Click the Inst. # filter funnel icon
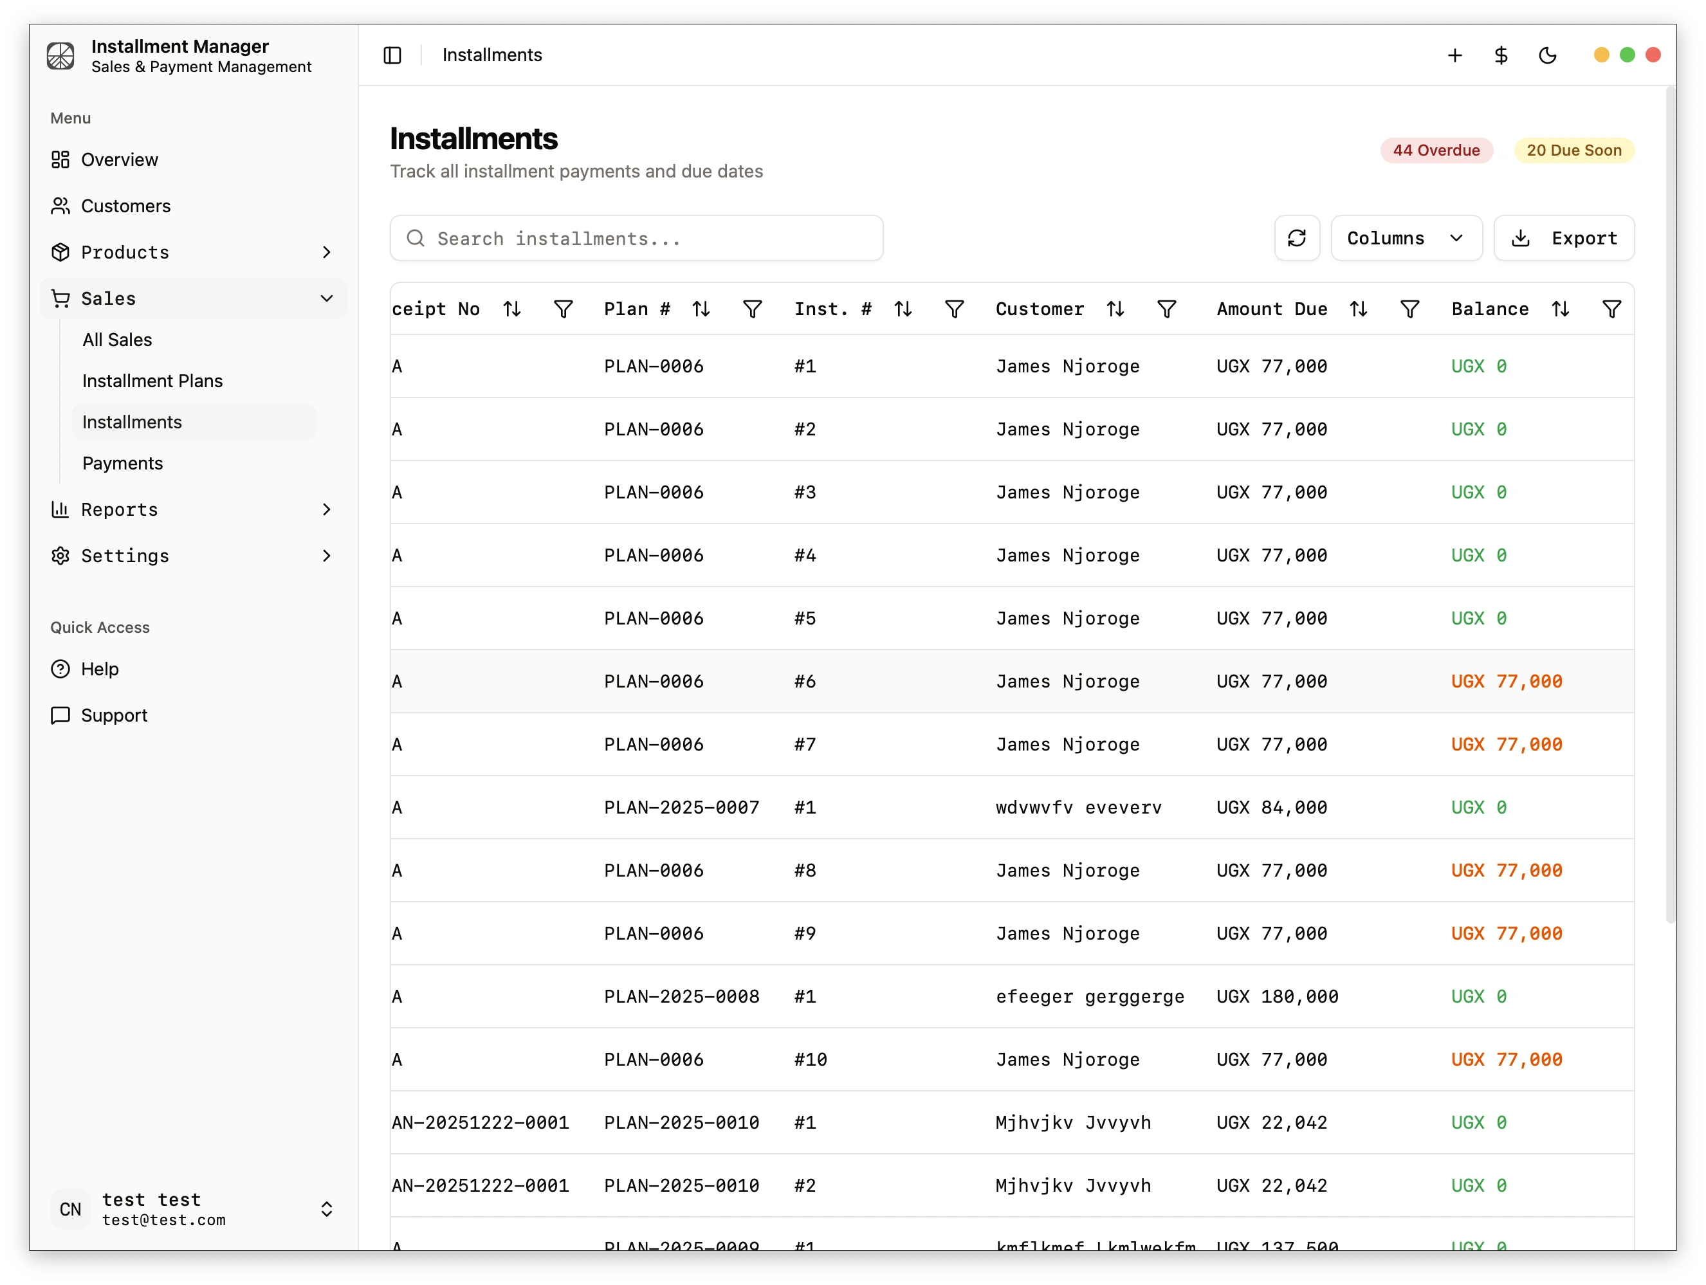The width and height of the screenshot is (1706, 1285). click(x=954, y=309)
